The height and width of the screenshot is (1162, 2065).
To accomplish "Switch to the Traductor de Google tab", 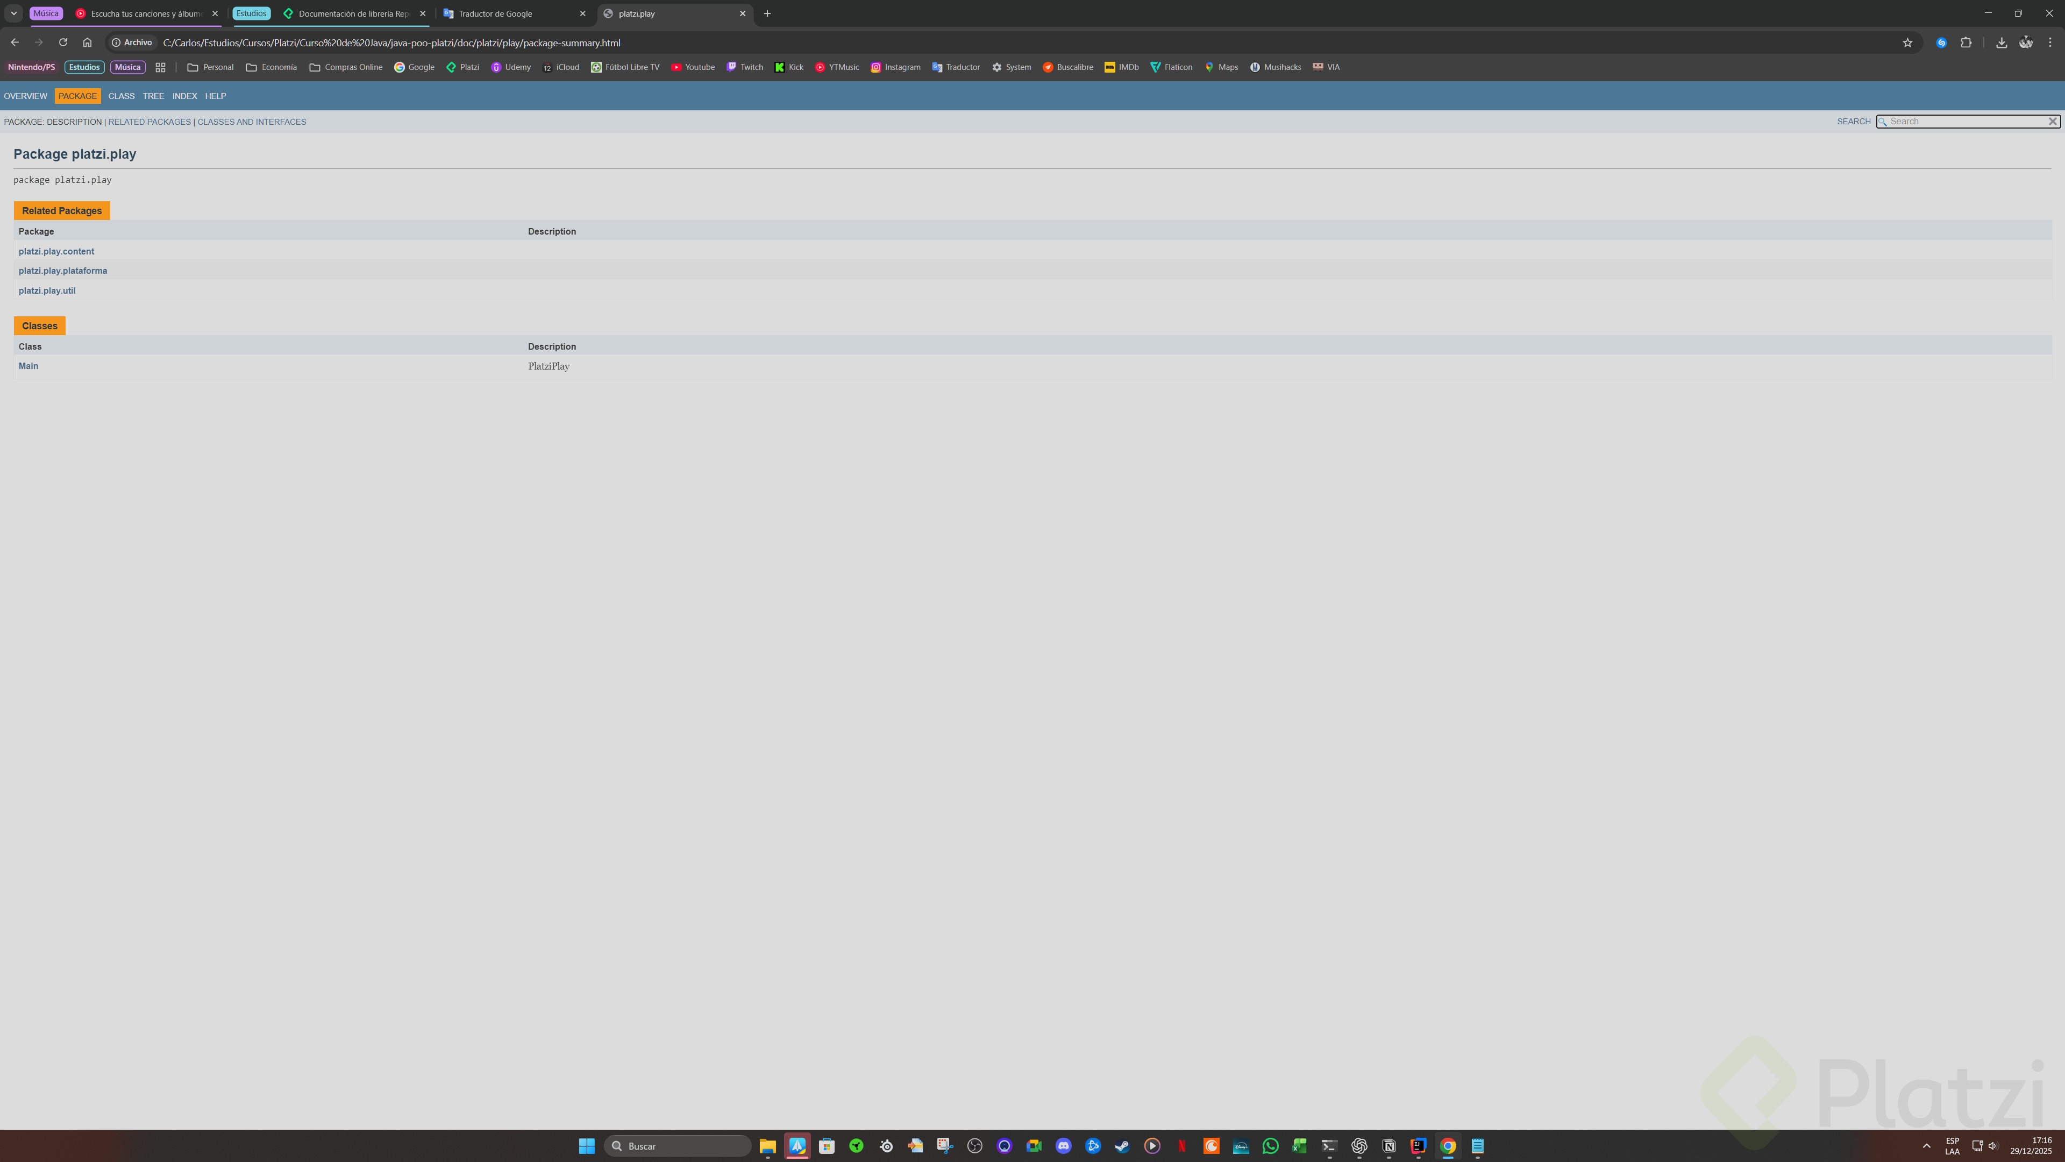I will click(495, 13).
